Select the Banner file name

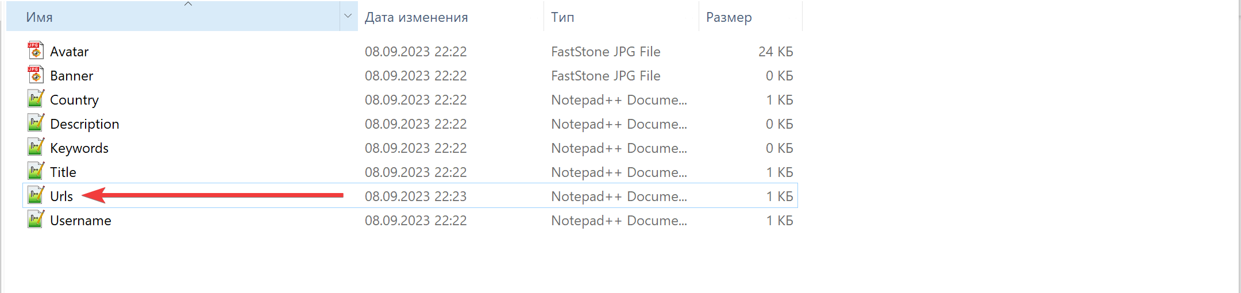(x=72, y=76)
